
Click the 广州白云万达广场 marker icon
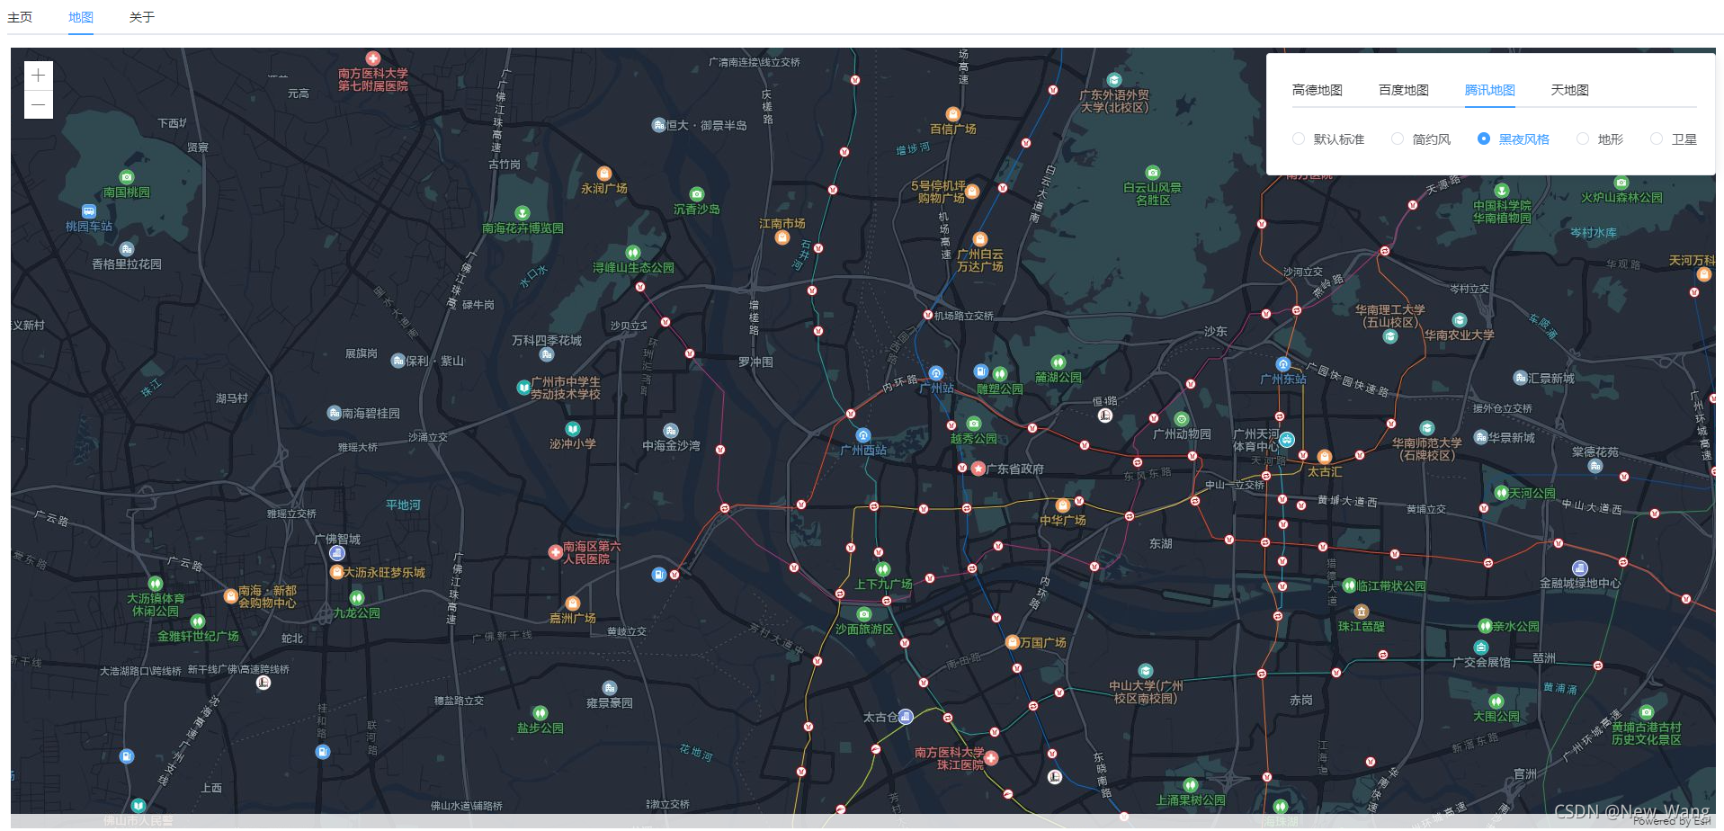[x=980, y=239]
